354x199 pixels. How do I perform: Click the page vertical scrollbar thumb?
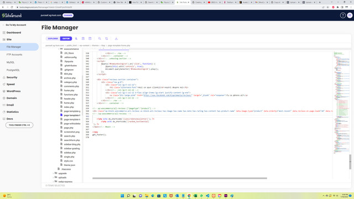[x=350, y=161]
